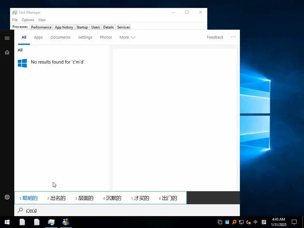Switch to Startup tab in Task Manager

pos(82,27)
